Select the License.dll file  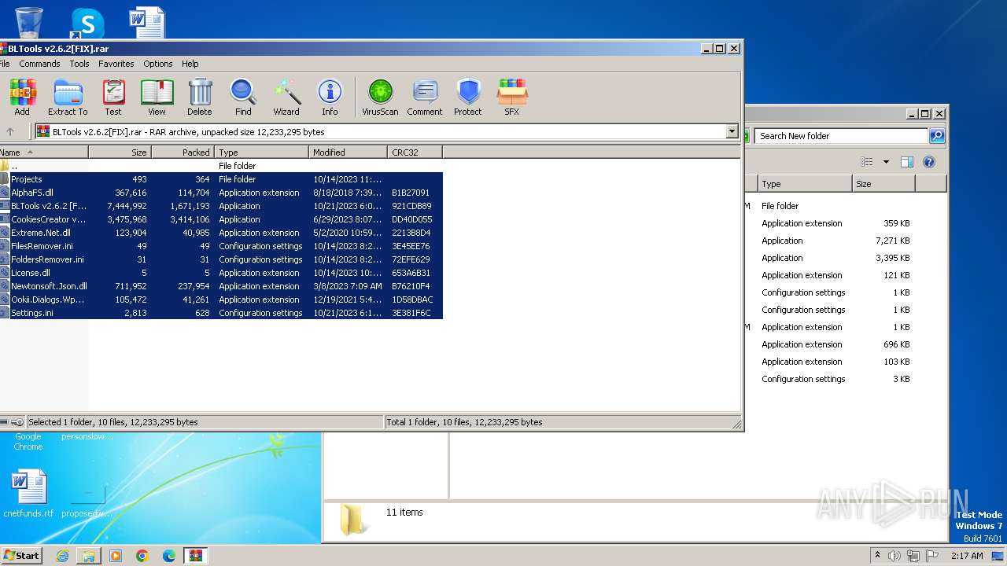[x=221, y=273]
